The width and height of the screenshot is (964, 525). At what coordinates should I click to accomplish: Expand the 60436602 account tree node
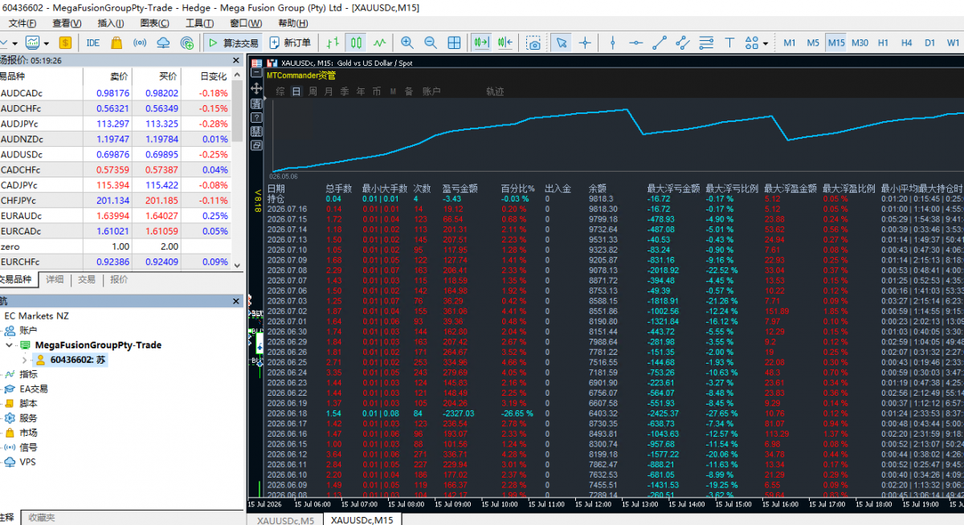(x=24, y=360)
